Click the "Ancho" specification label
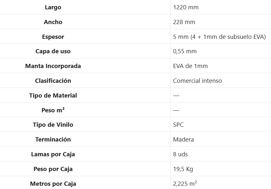 53,22
